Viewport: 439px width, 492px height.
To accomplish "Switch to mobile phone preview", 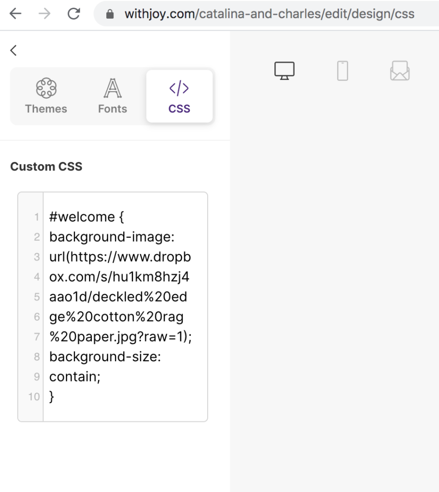I will [343, 71].
